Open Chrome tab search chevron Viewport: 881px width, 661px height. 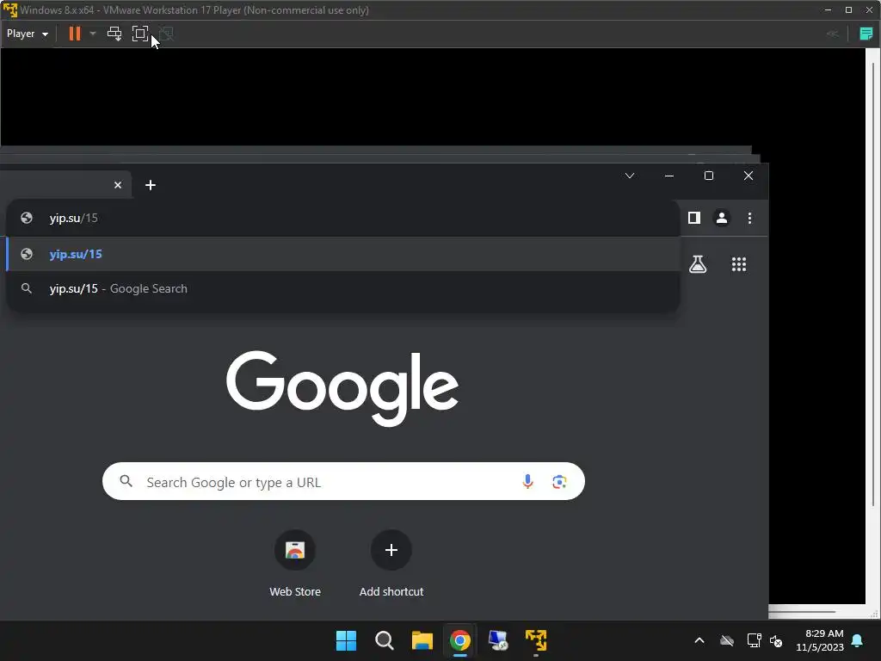pos(630,176)
